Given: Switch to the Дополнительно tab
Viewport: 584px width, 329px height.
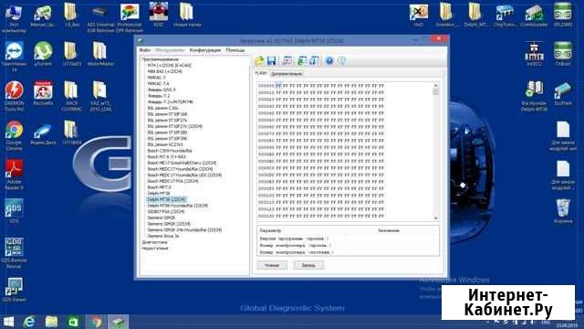Looking at the screenshot, I should tap(287, 74).
